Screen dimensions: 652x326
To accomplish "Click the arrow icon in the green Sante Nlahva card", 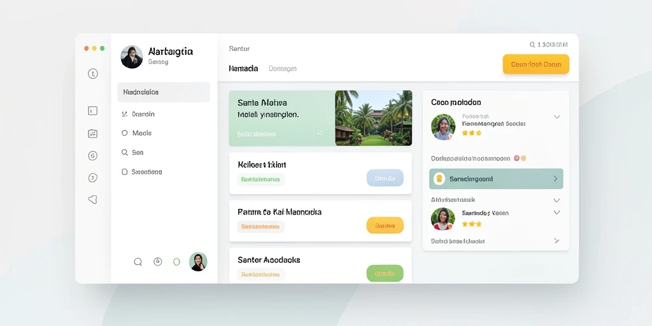I will [x=320, y=134].
